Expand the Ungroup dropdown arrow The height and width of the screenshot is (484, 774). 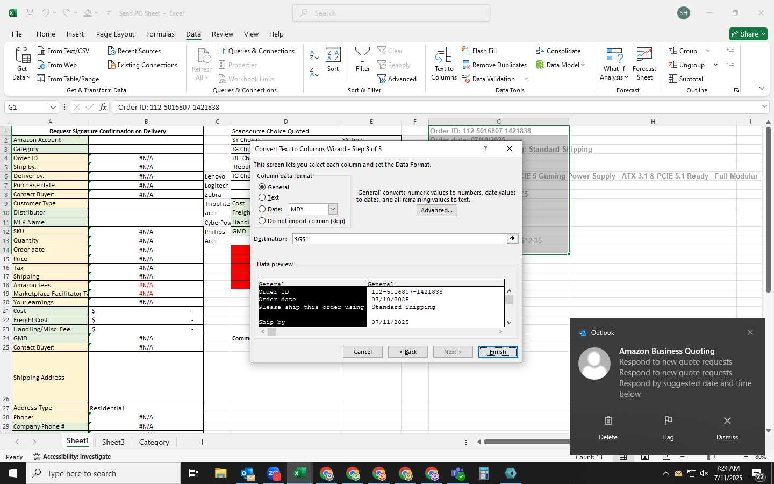tap(715, 65)
